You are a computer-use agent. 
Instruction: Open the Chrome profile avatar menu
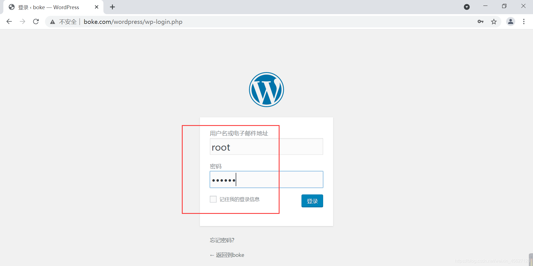(x=511, y=22)
